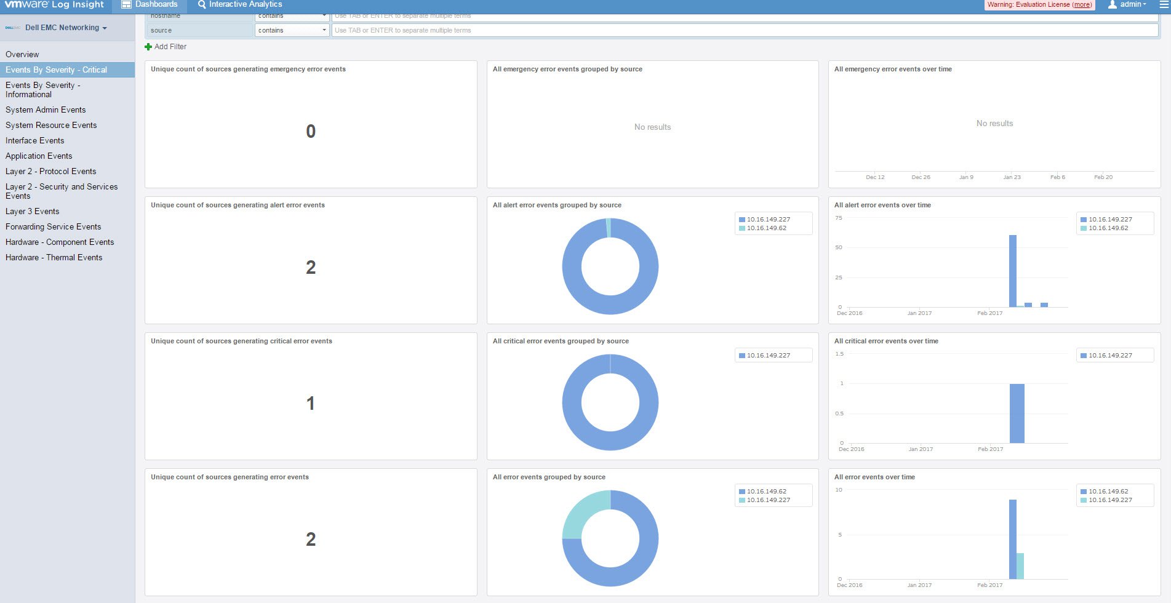Click the more link in license warning
Image resolution: width=1171 pixels, height=603 pixels.
[1082, 4]
